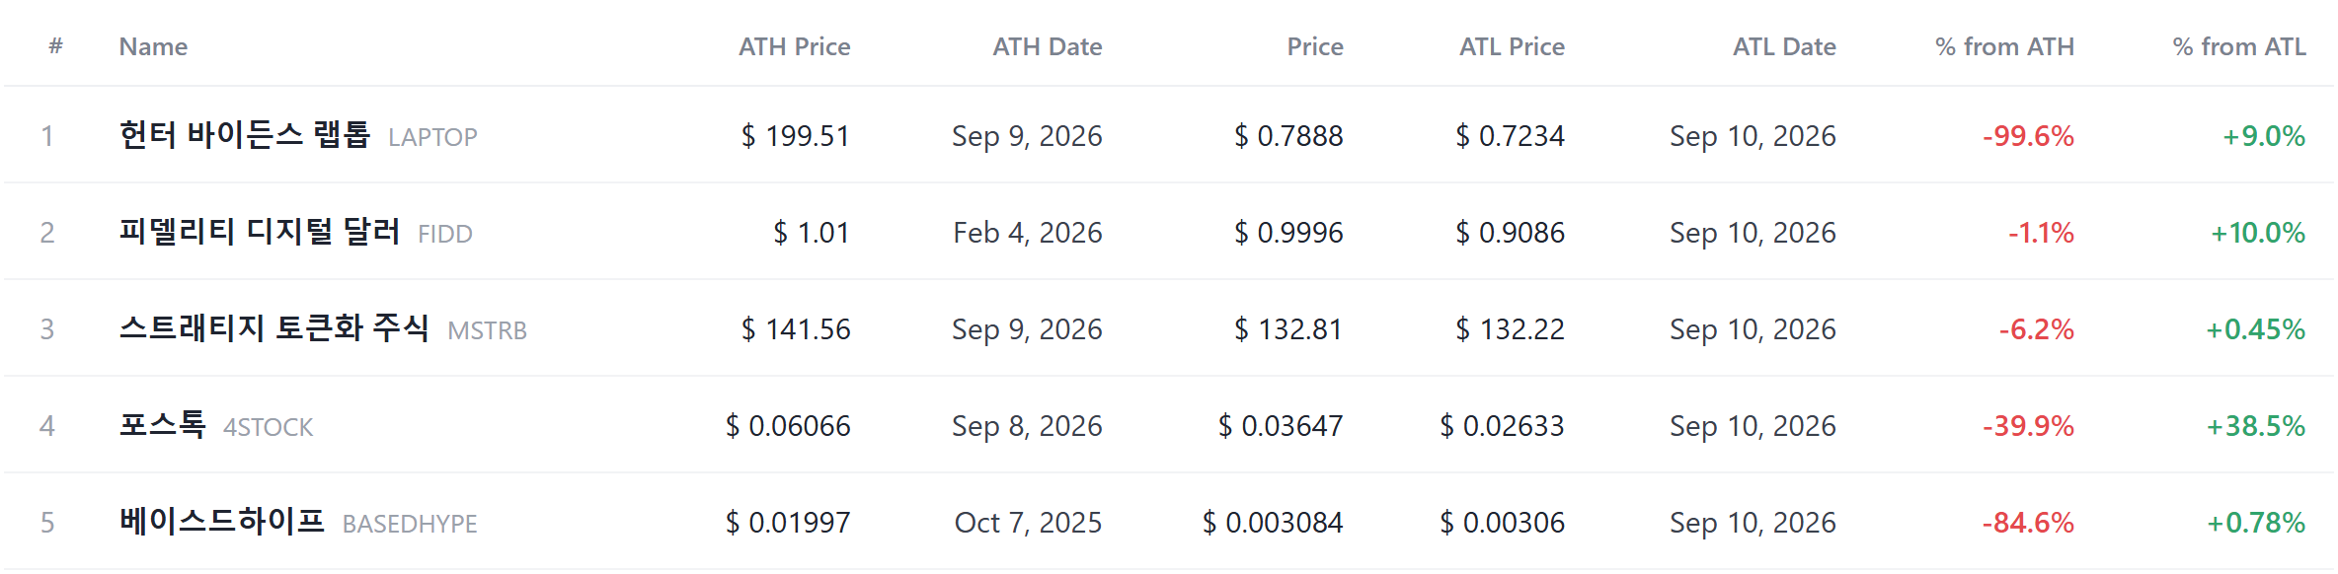Open the 피델리티 디지털 달러 coin link
This screenshot has width=2338, height=574.
259,231
